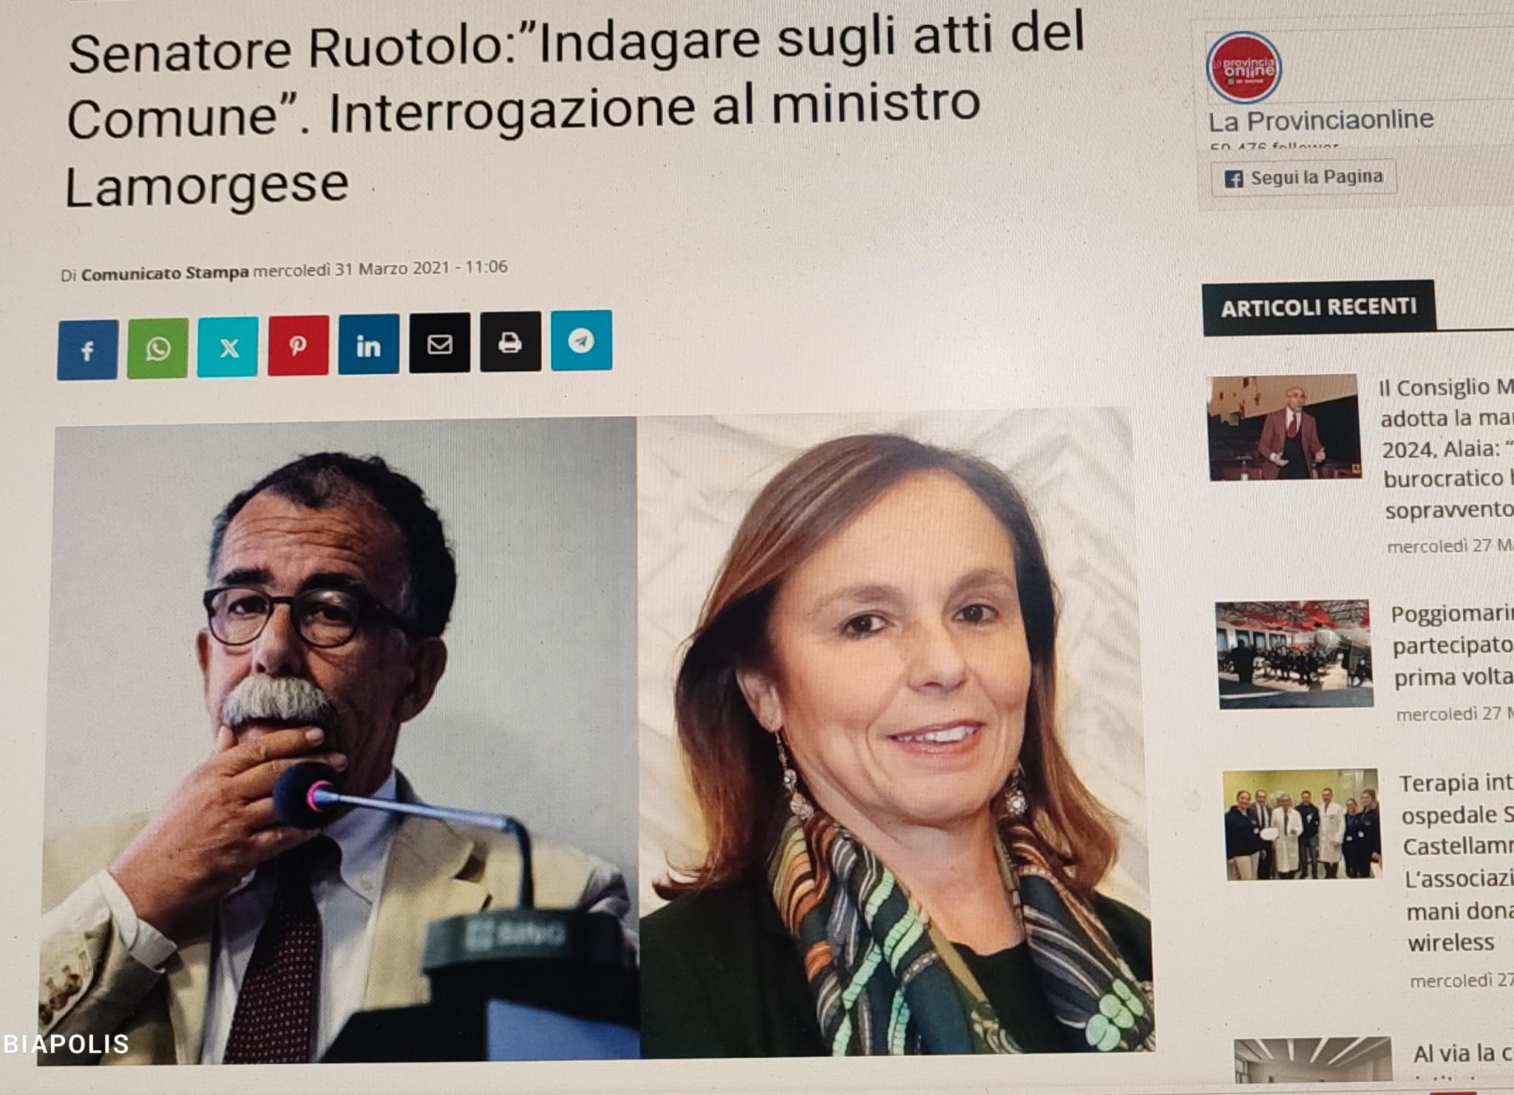Share article on Telegram
Screen dimensions: 1514x1095
click(581, 340)
